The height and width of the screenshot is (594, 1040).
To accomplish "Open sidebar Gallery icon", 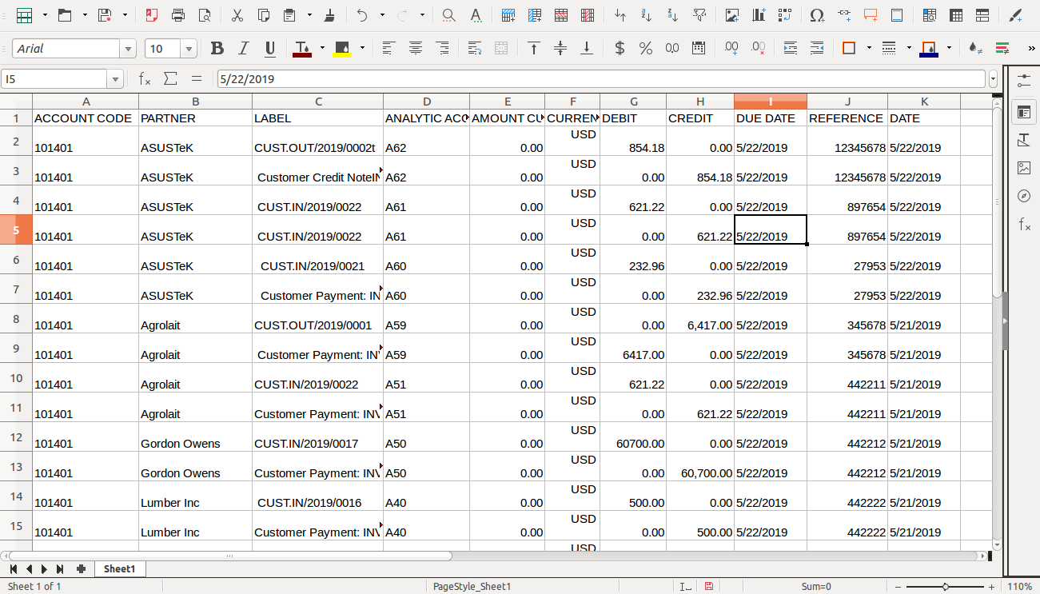I will [1024, 168].
